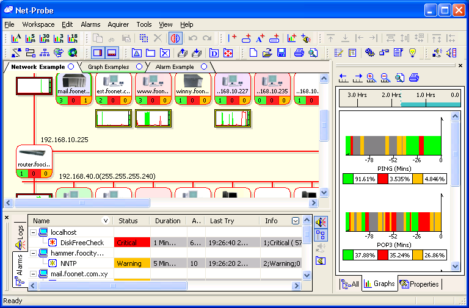Click the alarm list scroll-down arrow
Screen dimensions: 469x308
307,275
